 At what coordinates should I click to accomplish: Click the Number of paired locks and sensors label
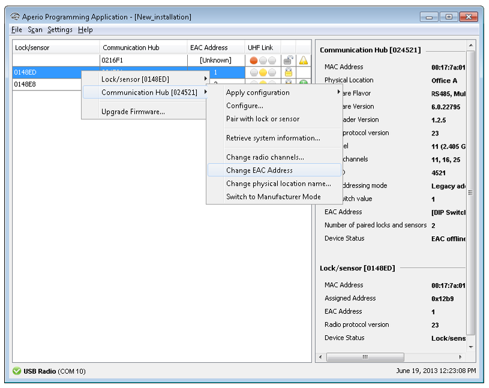[376, 225]
